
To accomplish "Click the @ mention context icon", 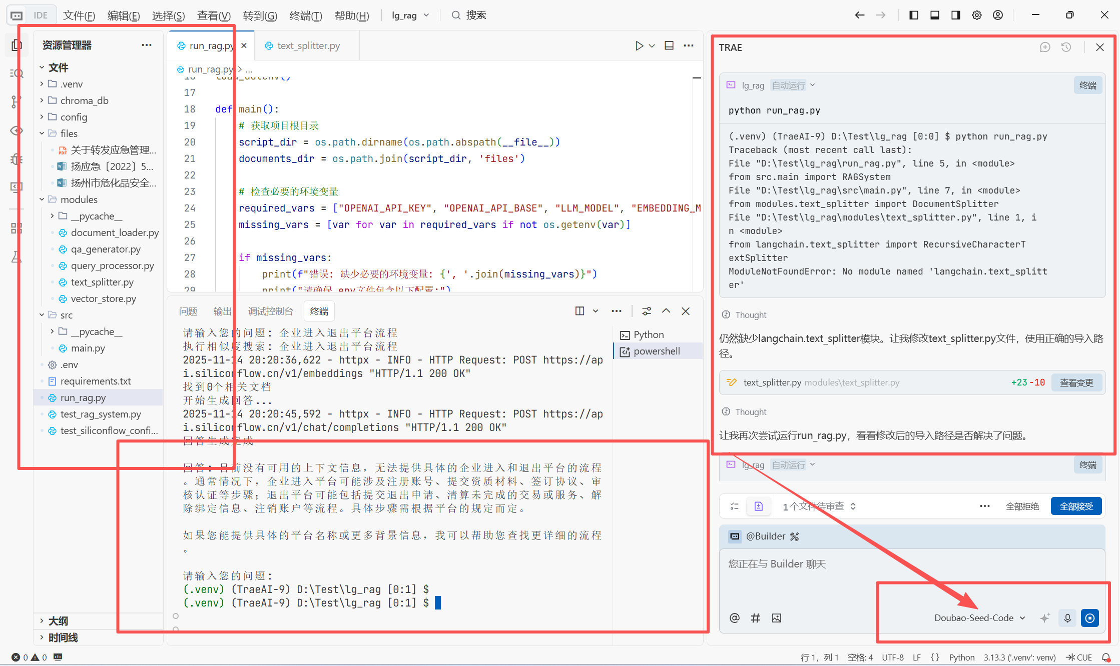I will (x=734, y=618).
